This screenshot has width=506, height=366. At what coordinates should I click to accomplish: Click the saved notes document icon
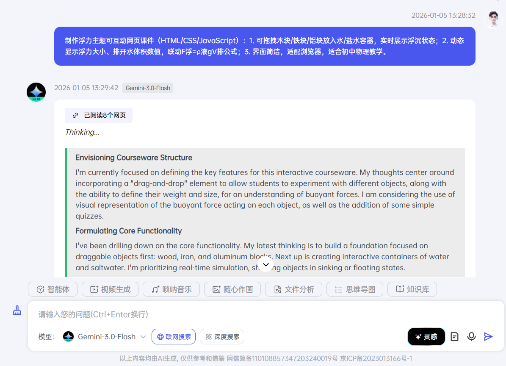point(454,336)
